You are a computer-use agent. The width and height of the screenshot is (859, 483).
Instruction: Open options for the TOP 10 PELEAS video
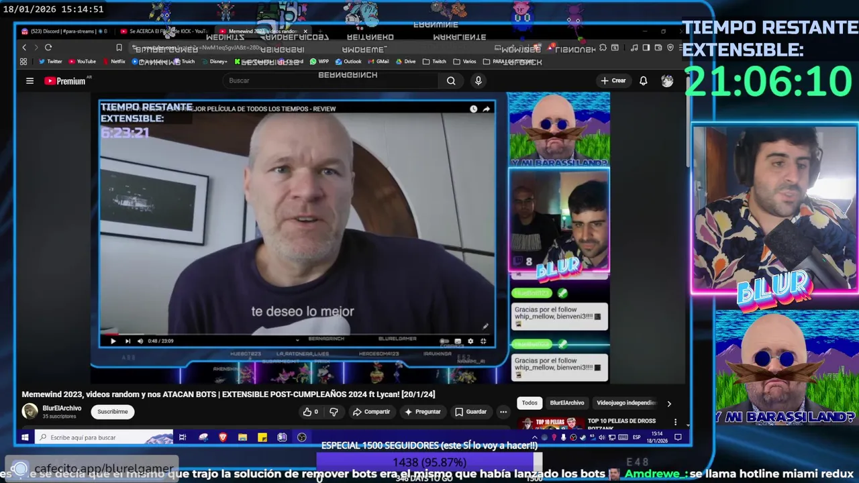676,423
